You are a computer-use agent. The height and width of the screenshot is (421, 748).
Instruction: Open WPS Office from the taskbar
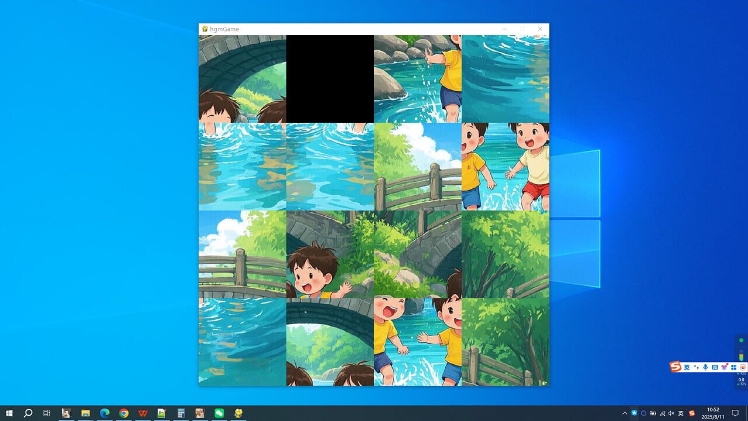143,413
